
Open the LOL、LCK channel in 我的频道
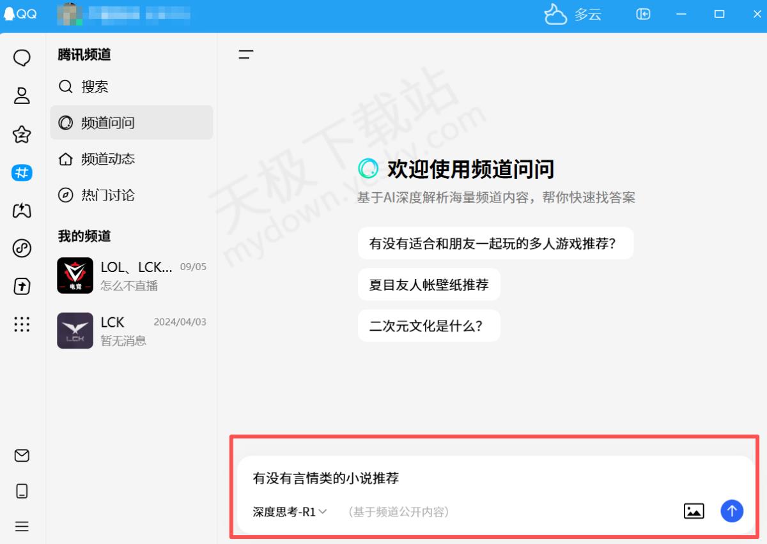click(131, 275)
